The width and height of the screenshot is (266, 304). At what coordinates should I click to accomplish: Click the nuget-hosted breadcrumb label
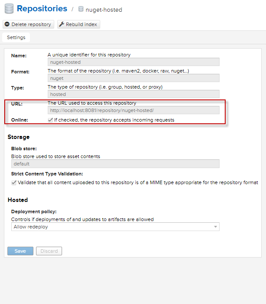click(x=104, y=10)
